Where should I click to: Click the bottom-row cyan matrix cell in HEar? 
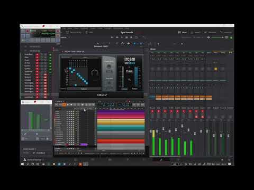(x=76, y=85)
